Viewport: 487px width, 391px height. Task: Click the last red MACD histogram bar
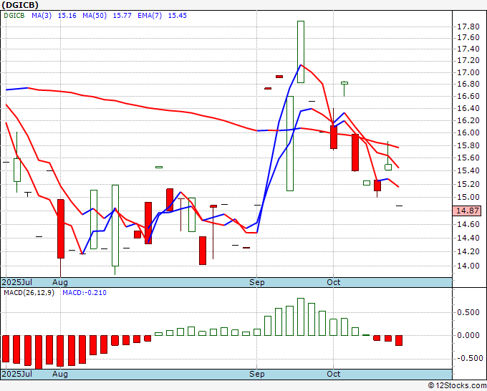click(399, 340)
